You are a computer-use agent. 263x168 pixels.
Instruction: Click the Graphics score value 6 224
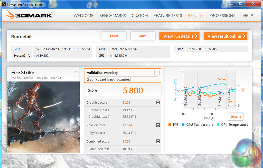click(126, 102)
